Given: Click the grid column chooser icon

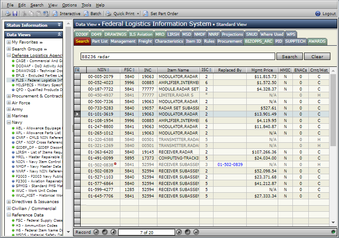Looking at the screenshot, I should point(77,70).
